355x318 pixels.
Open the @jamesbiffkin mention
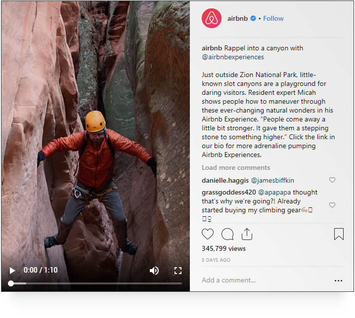pos(272,181)
